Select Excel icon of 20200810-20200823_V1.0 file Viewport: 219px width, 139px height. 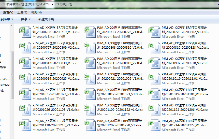pyautogui.click(x=154, y=48)
